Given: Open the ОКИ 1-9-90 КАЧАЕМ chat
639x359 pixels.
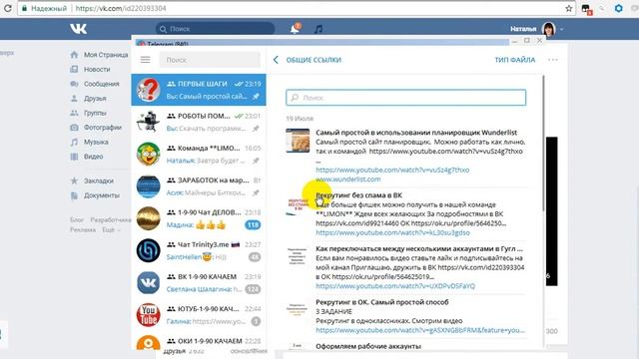Looking at the screenshot, I should (199, 341).
